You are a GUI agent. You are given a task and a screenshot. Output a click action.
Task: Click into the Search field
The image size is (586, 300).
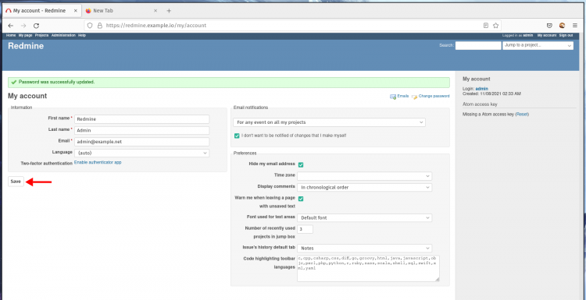coord(478,45)
